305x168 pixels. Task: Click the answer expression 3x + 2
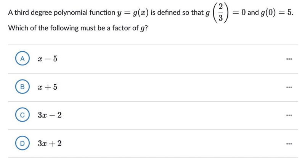tap(50, 143)
